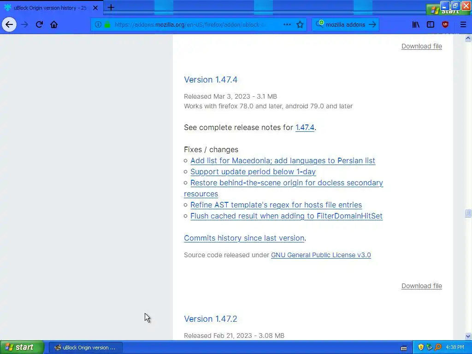Image resolution: width=472 pixels, height=354 pixels.
Task: Submit the mozilla addons search arrow
Action: click(372, 24)
